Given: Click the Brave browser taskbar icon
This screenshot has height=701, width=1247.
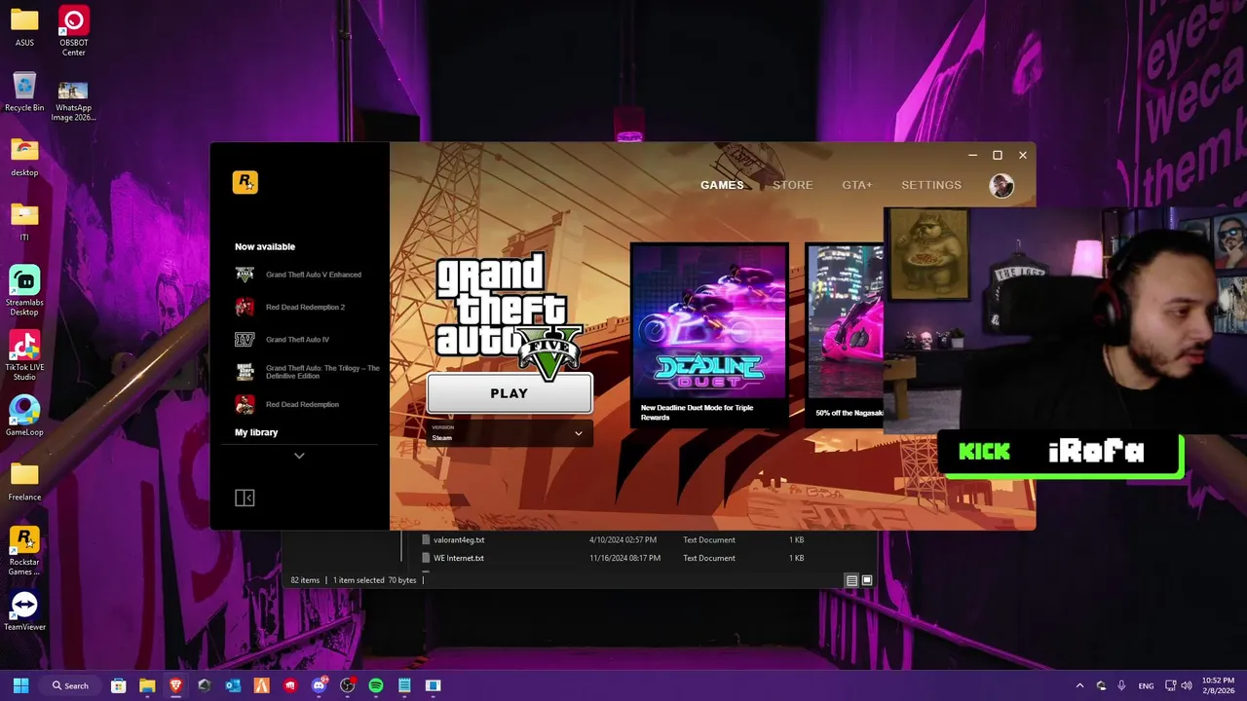Looking at the screenshot, I should tap(175, 685).
